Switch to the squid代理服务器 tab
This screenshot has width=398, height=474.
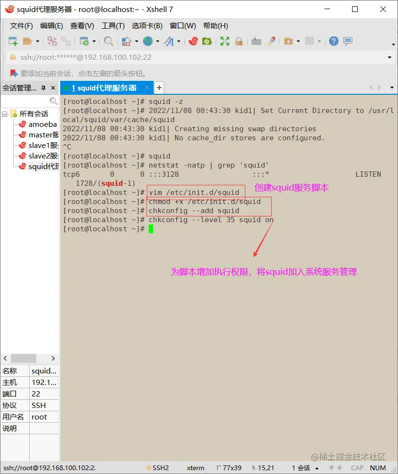(x=104, y=88)
